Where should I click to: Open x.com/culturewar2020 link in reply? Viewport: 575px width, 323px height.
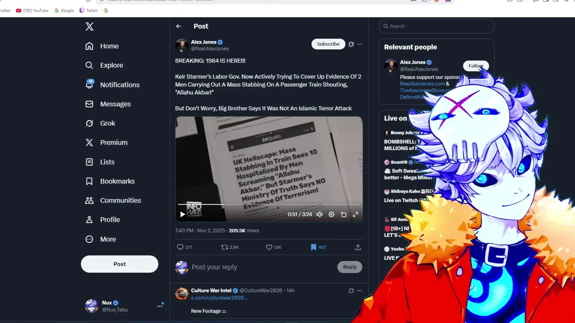point(219,298)
